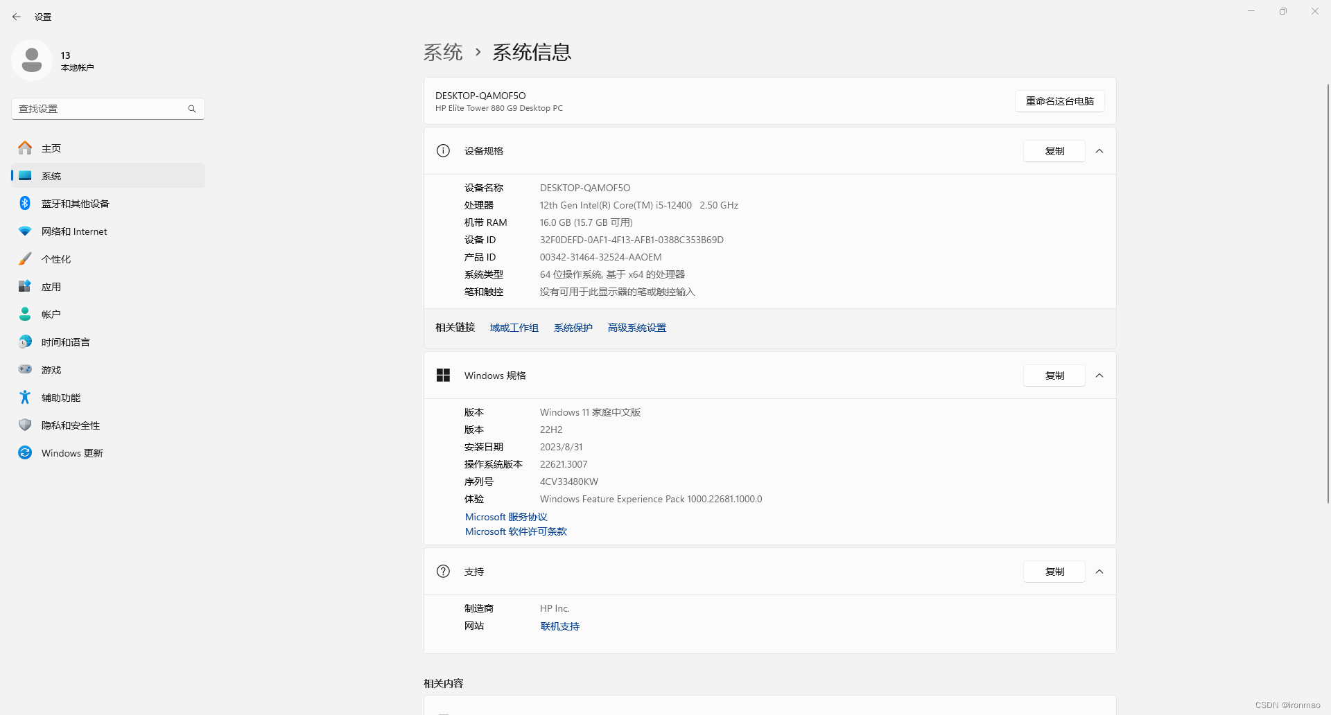
Task: Click the 隐私和安全性 shield icon
Action: (25, 425)
